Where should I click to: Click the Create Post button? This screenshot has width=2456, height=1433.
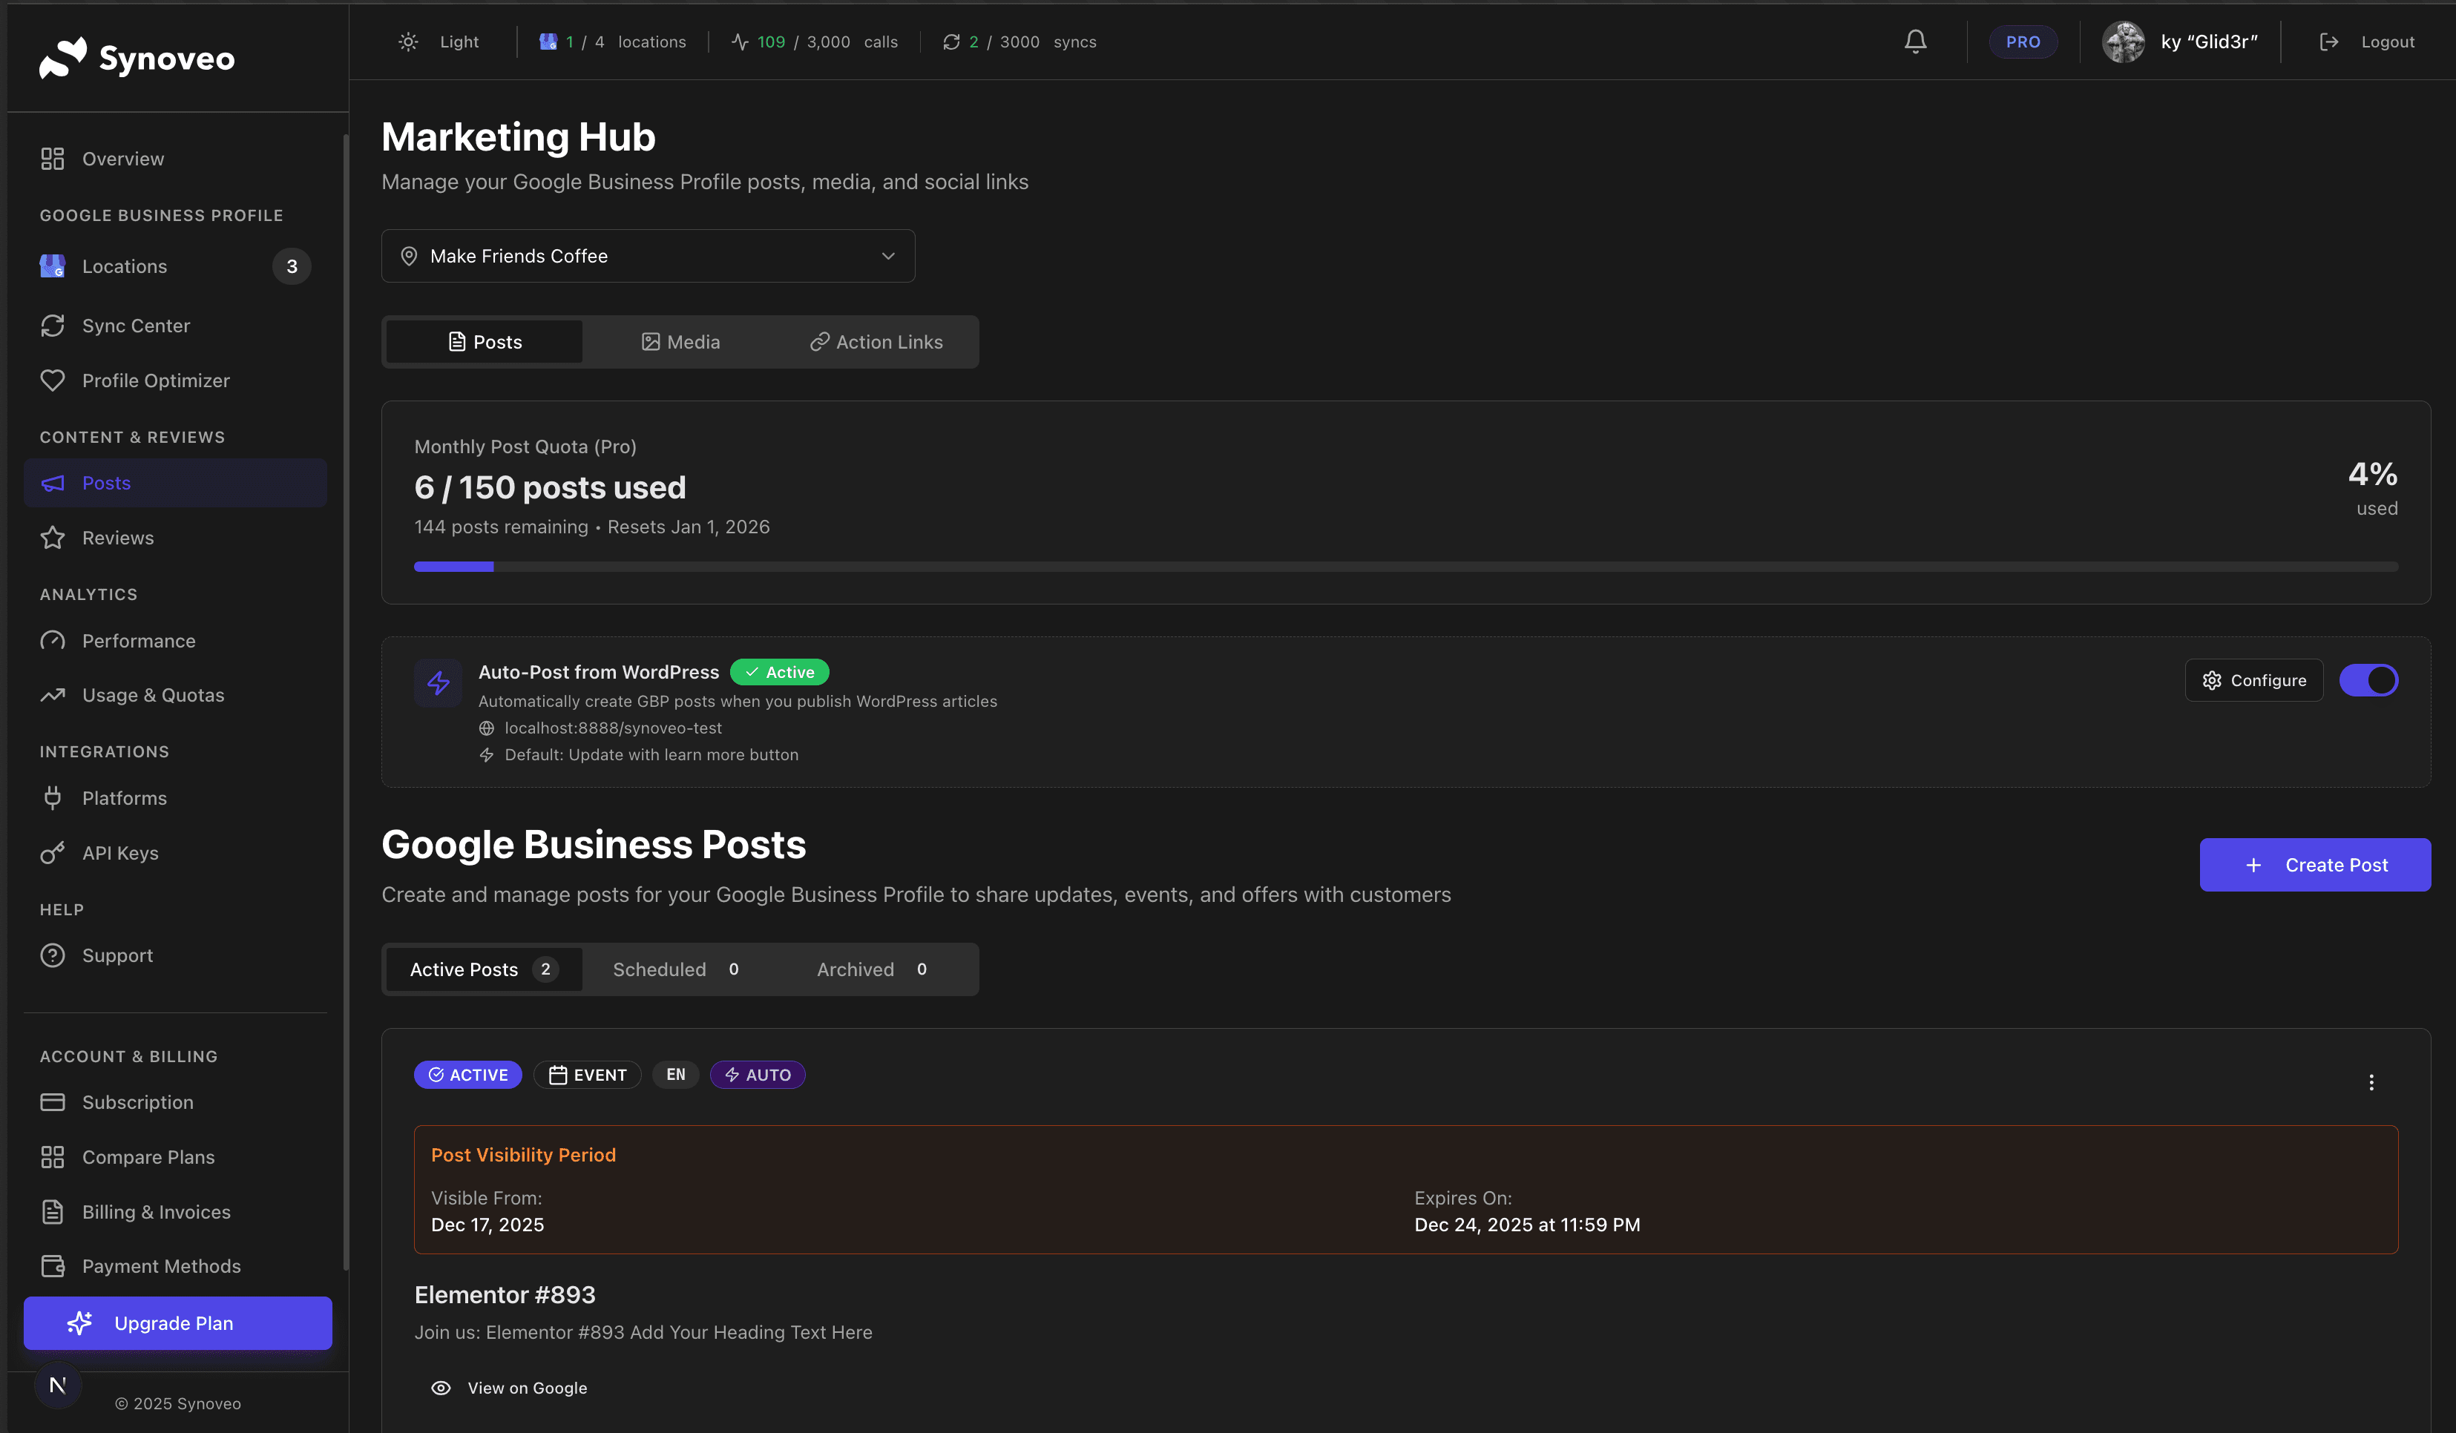2315,864
